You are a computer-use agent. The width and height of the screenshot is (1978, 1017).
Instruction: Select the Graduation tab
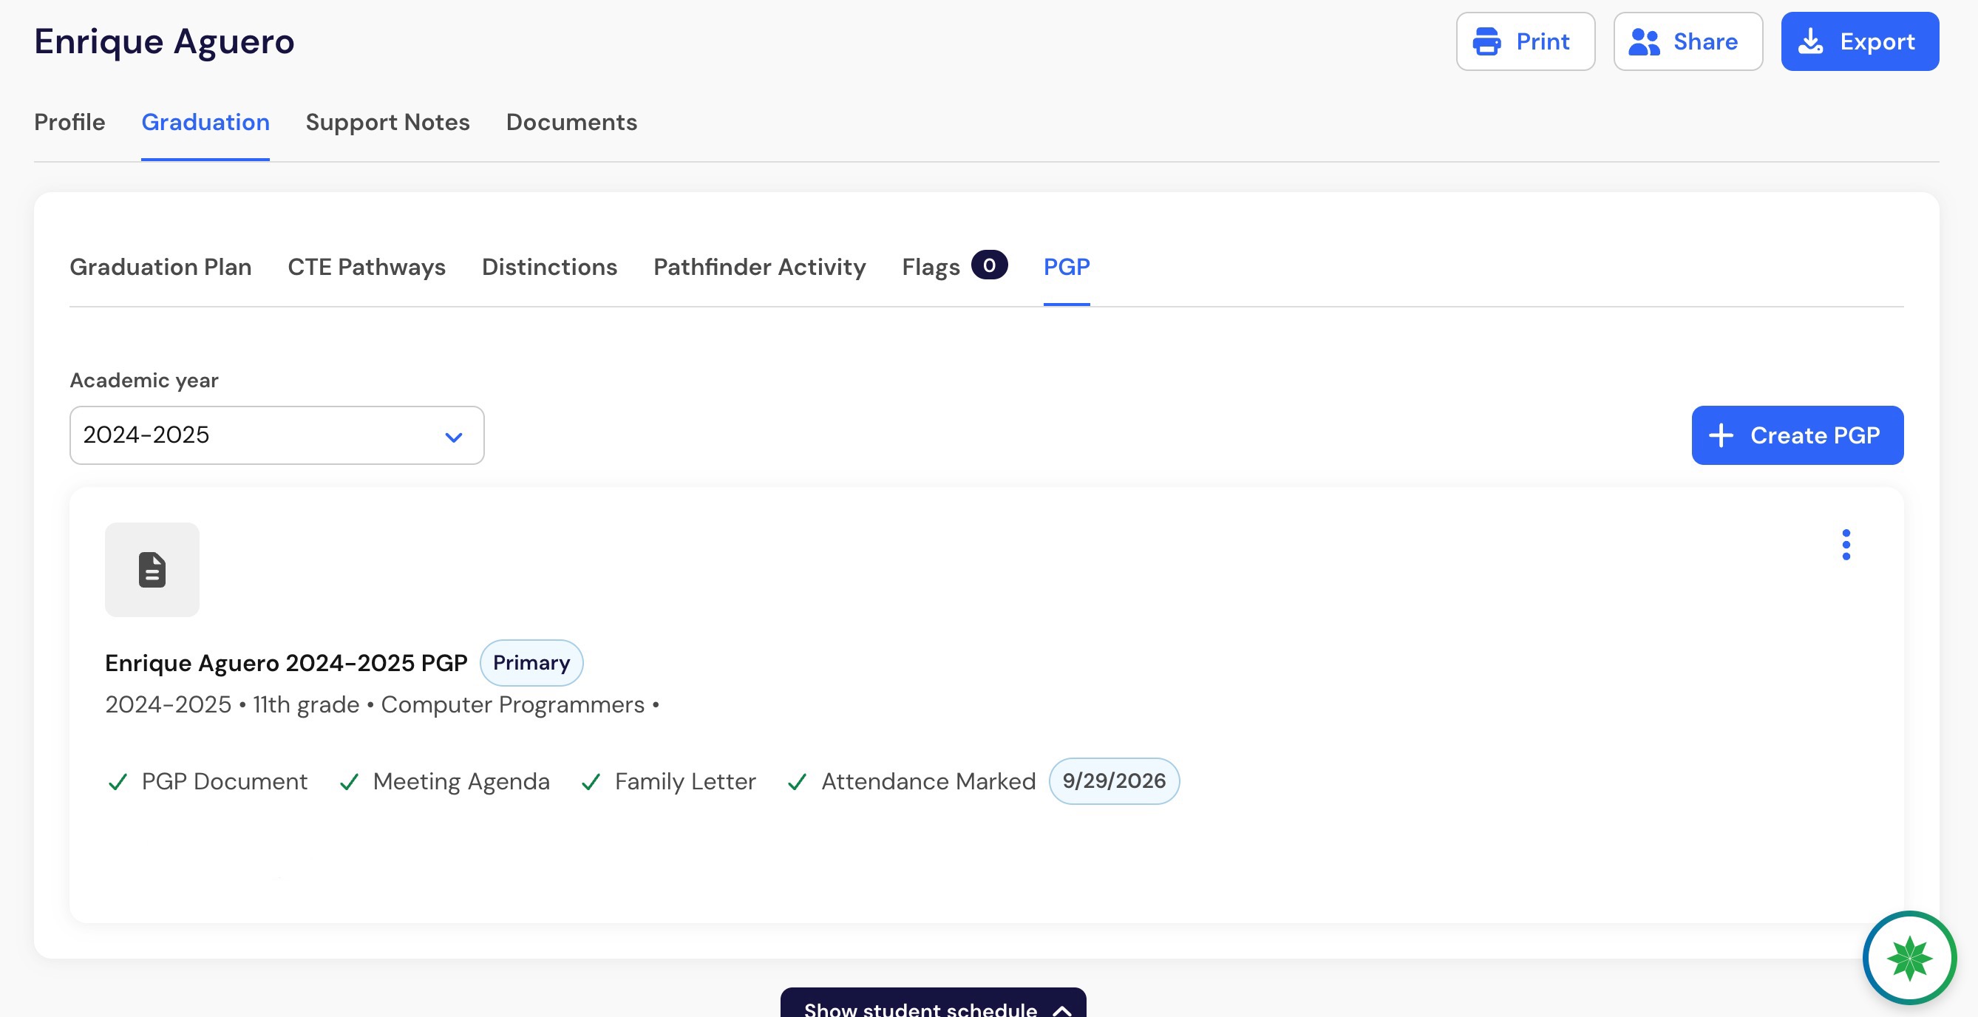205,122
